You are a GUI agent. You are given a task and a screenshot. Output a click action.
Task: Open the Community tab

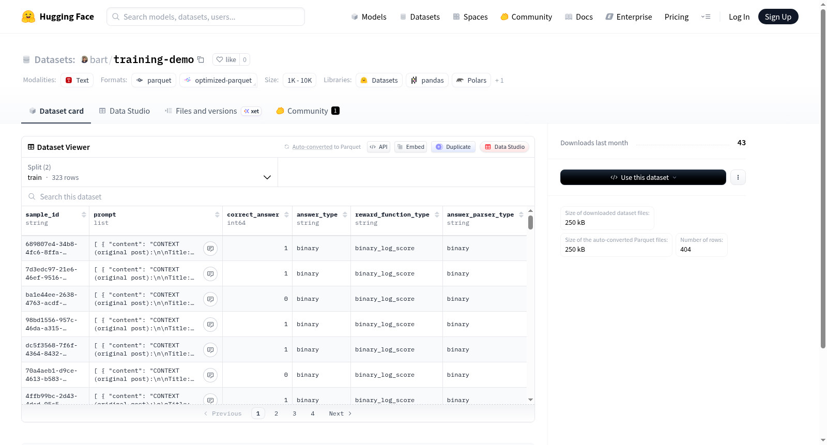click(308, 111)
